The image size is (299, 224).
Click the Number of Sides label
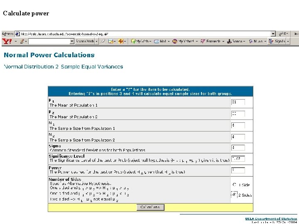click(65, 179)
